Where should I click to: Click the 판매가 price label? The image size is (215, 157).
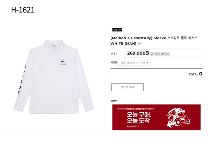point(114,53)
